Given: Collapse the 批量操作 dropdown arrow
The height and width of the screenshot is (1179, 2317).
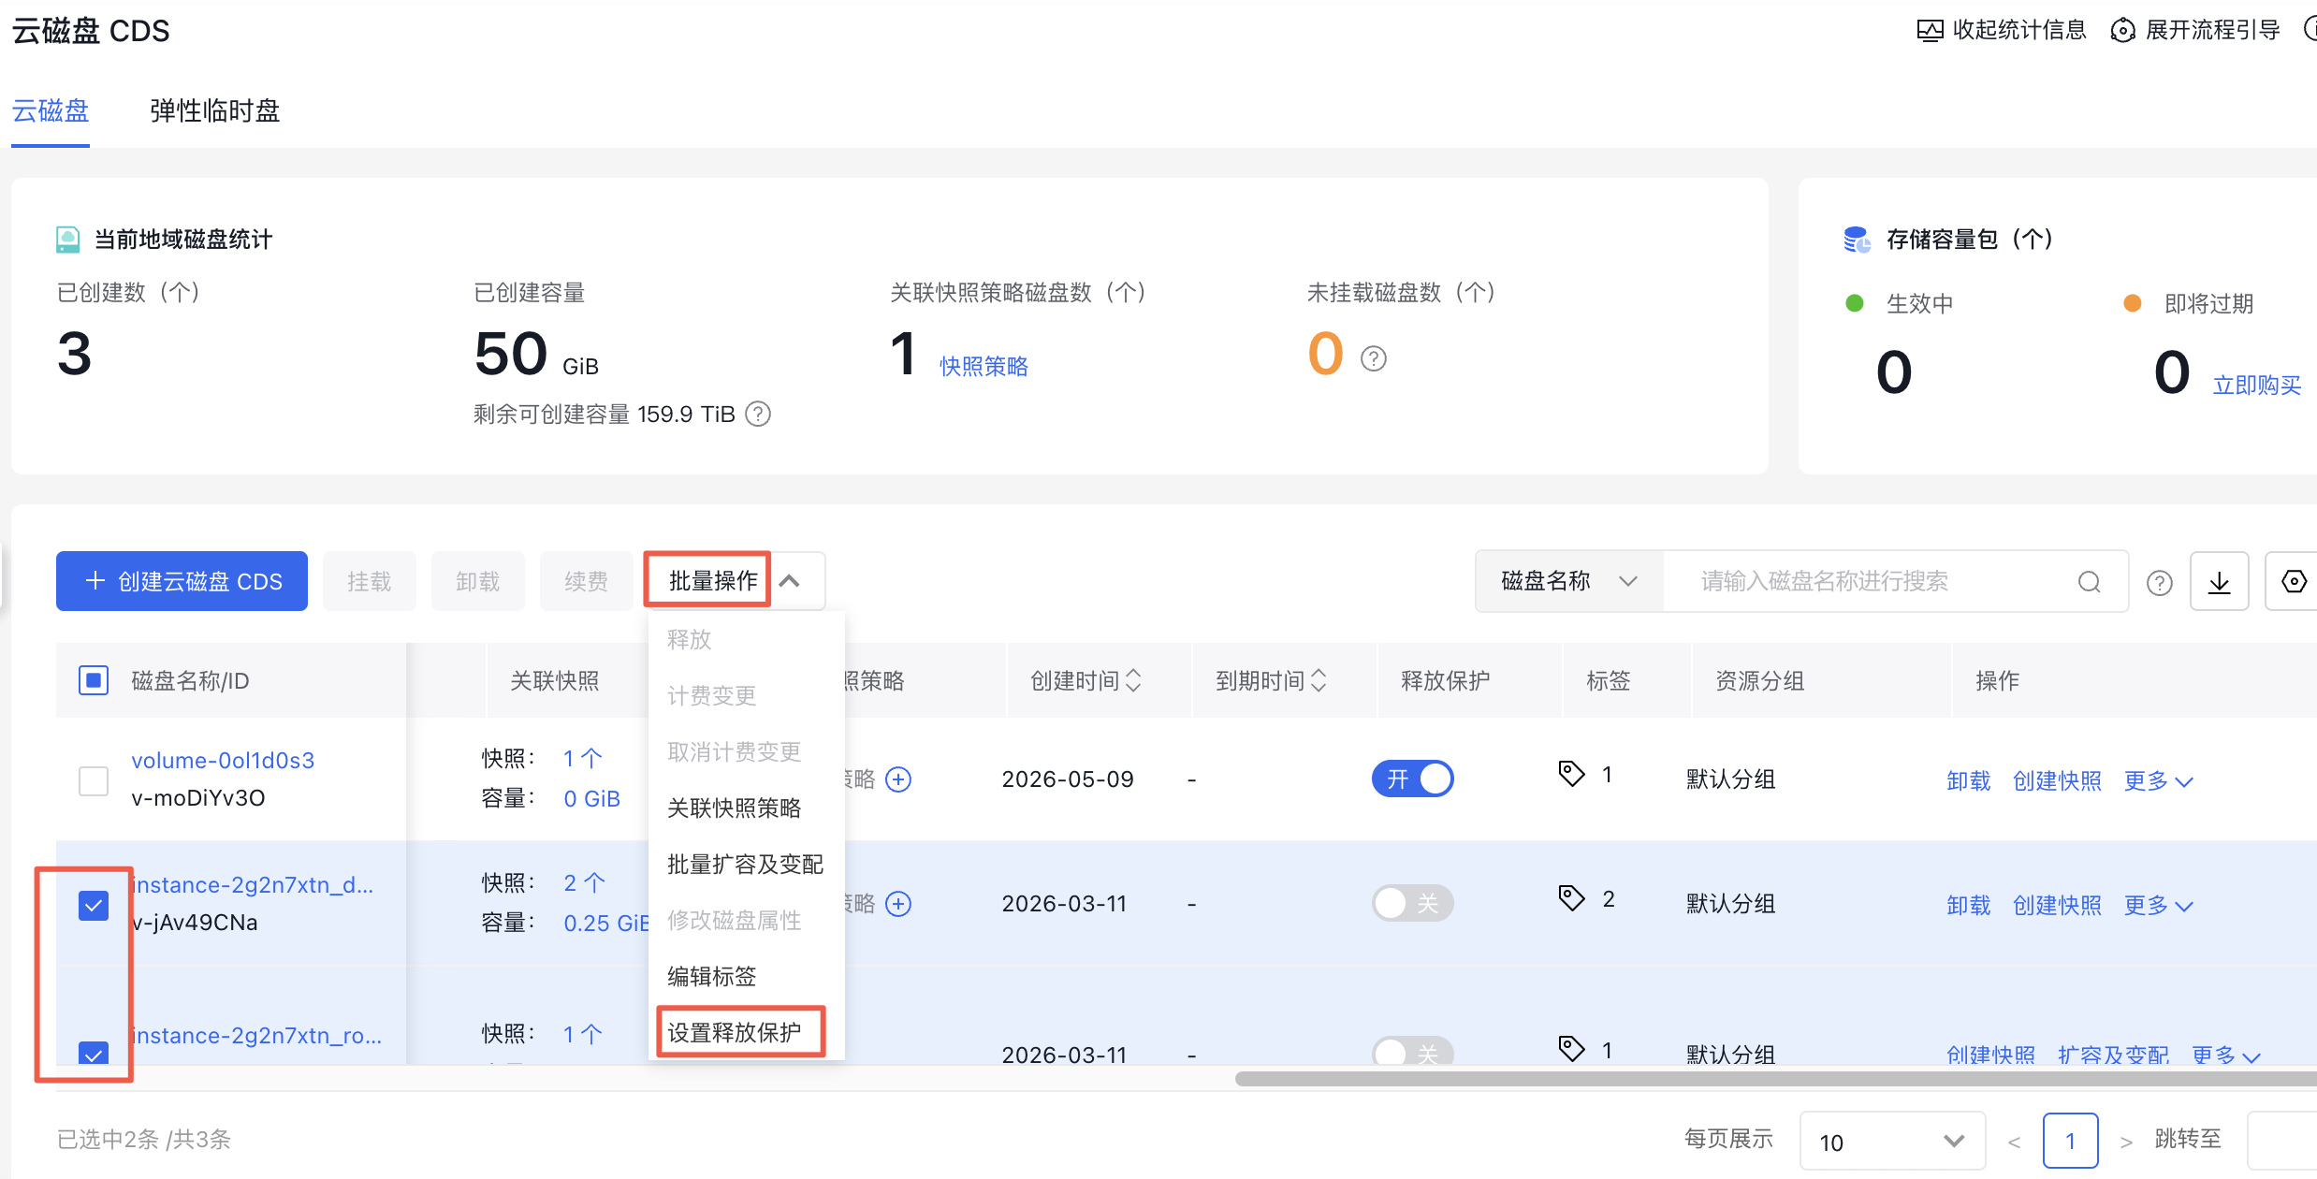Looking at the screenshot, I should pyautogui.click(x=790, y=581).
